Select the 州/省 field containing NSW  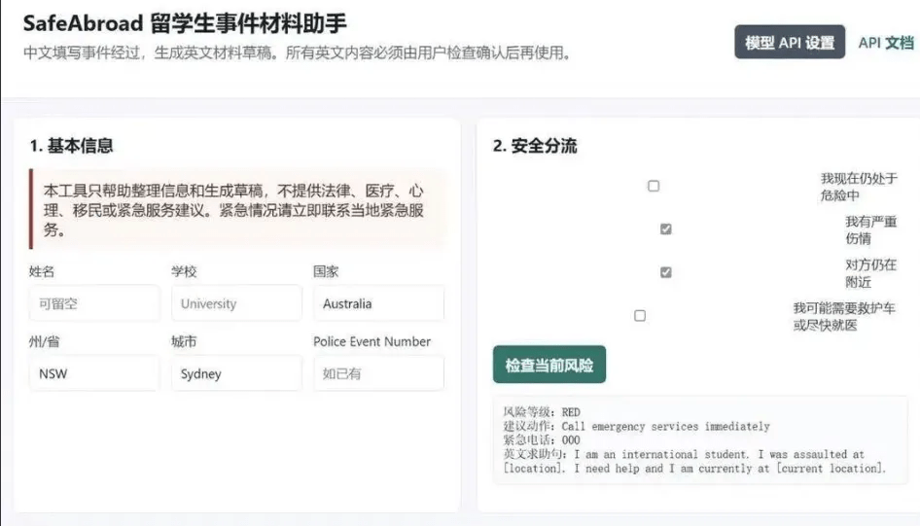click(94, 373)
